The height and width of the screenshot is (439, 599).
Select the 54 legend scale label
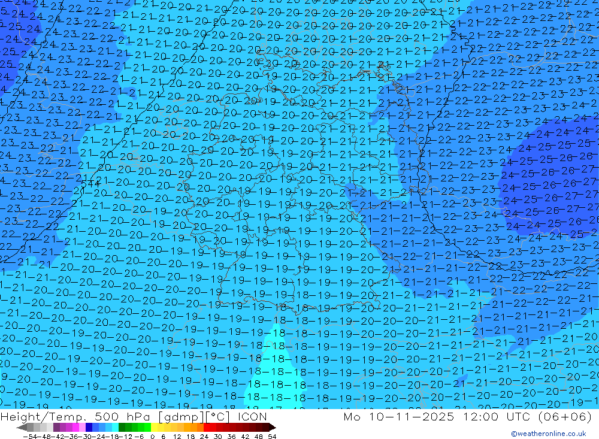(272, 437)
